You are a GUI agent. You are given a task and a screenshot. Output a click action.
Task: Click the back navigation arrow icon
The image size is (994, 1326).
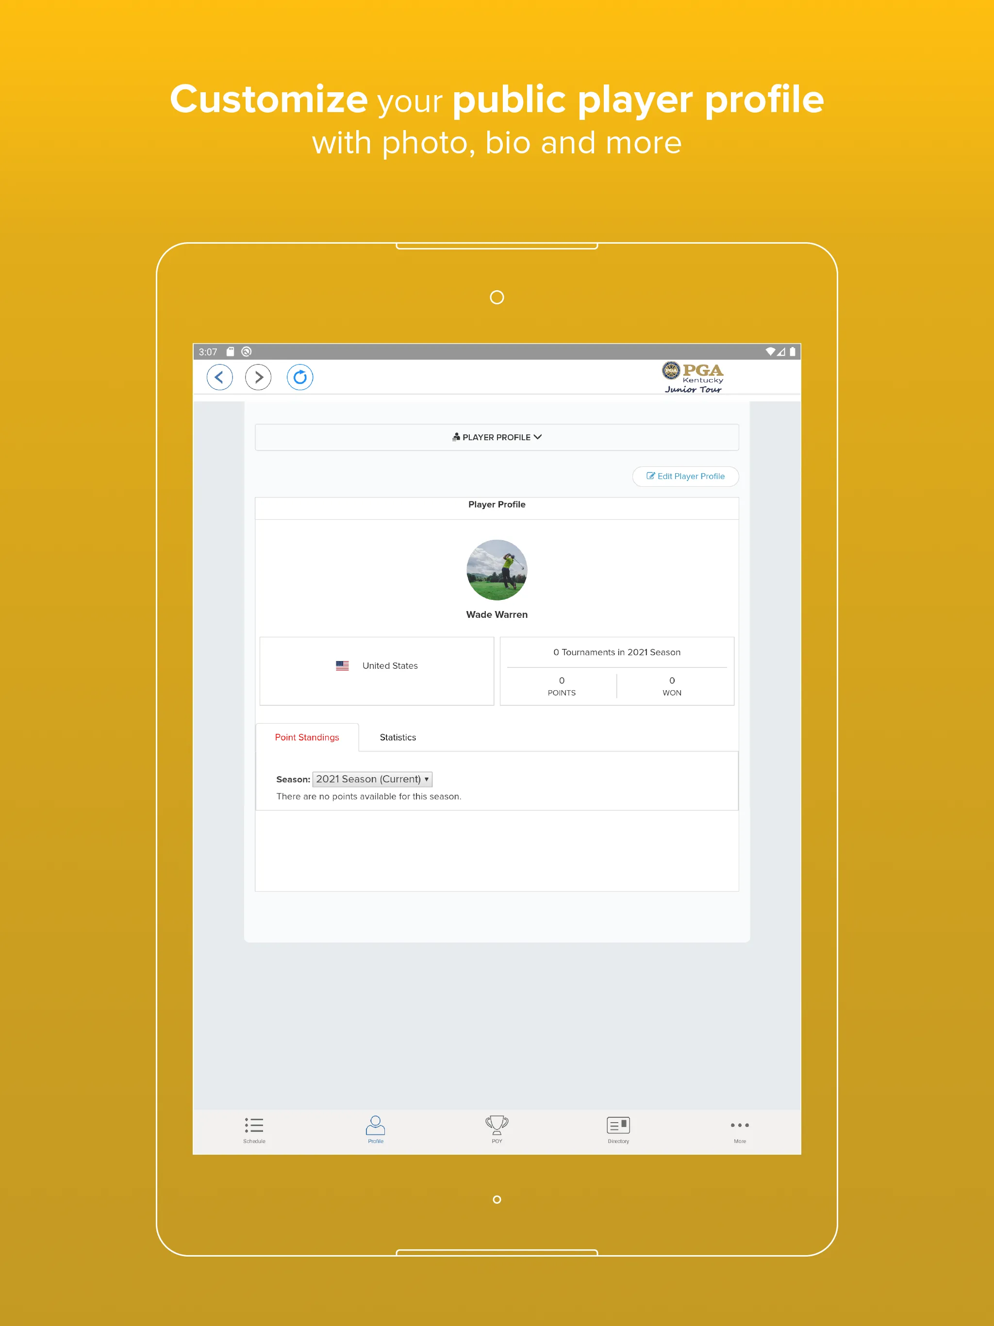tap(220, 377)
